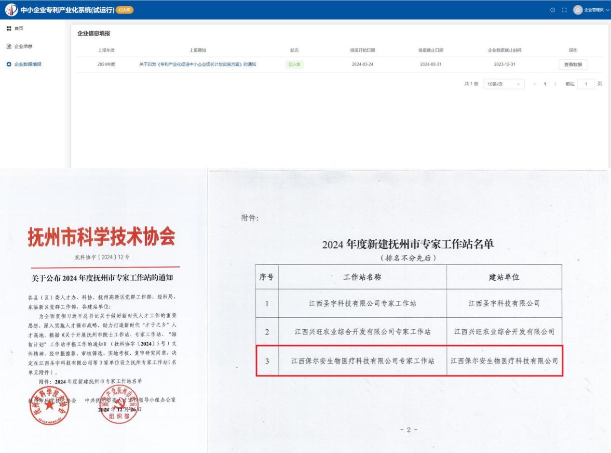Open the 关于印发《专利产业化促进中小企业成长计划实施方案》的通知 link
Image resolution: width=611 pixels, height=453 pixels.
tap(198, 65)
